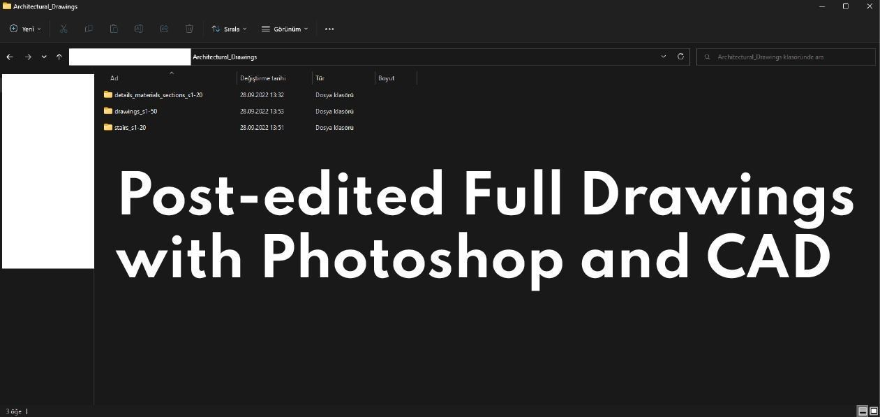Click folder icon of details_materials_sections_s1-20

pyautogui.click(x=108, y=94)
